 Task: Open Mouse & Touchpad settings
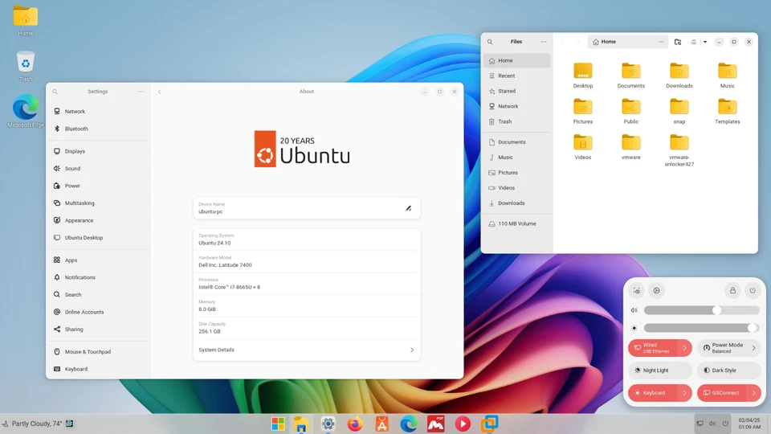pos(98,352)
